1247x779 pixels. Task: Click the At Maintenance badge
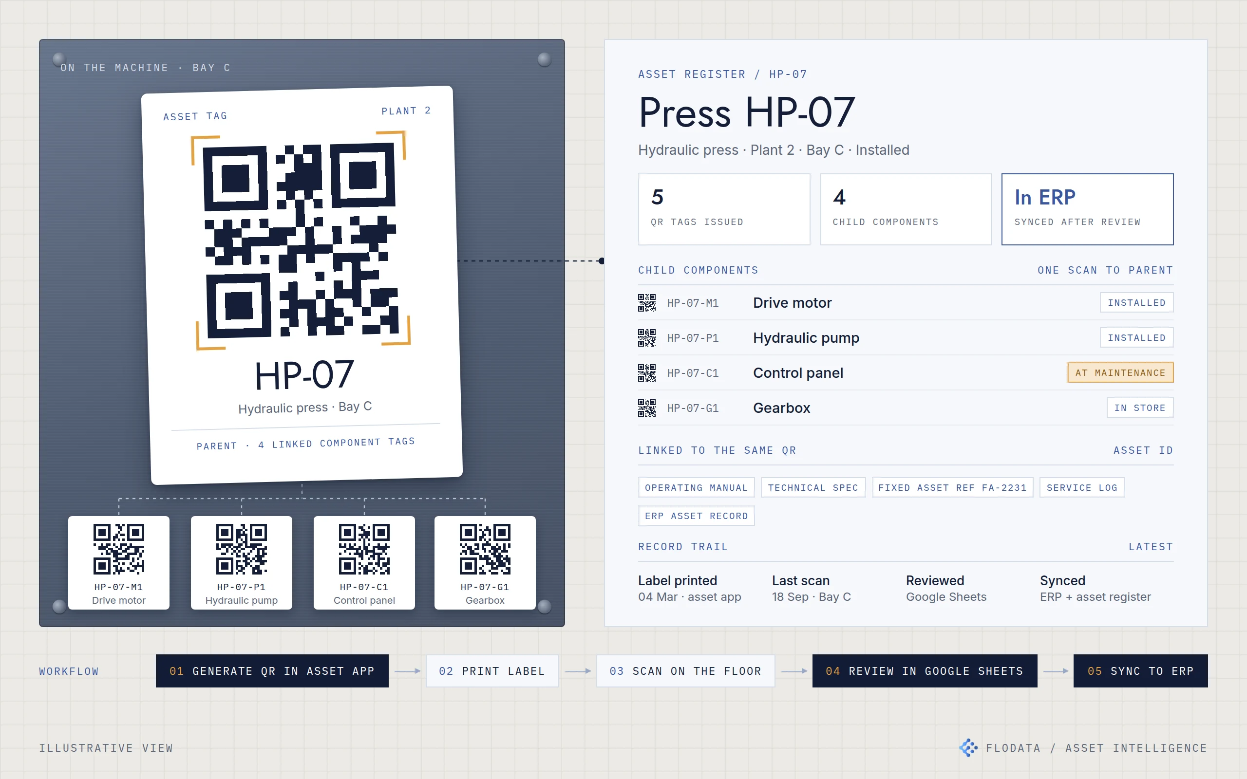(1120, 372)
